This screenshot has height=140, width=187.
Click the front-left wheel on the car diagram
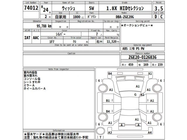[103, 88]
